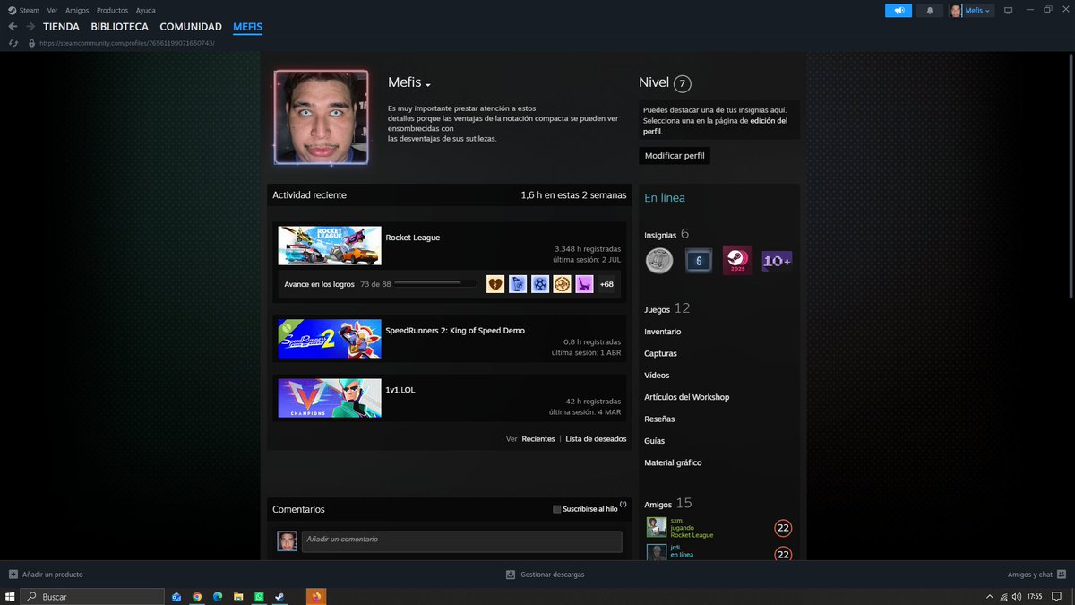Go to the BIBLIOTECA tab
Image resolution: width=1075 pixels, height=605 pixels.
(119, 27)
